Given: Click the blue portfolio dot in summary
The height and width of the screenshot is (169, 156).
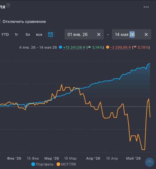Looking at the screenshot, I should click(x=60, y=47).
